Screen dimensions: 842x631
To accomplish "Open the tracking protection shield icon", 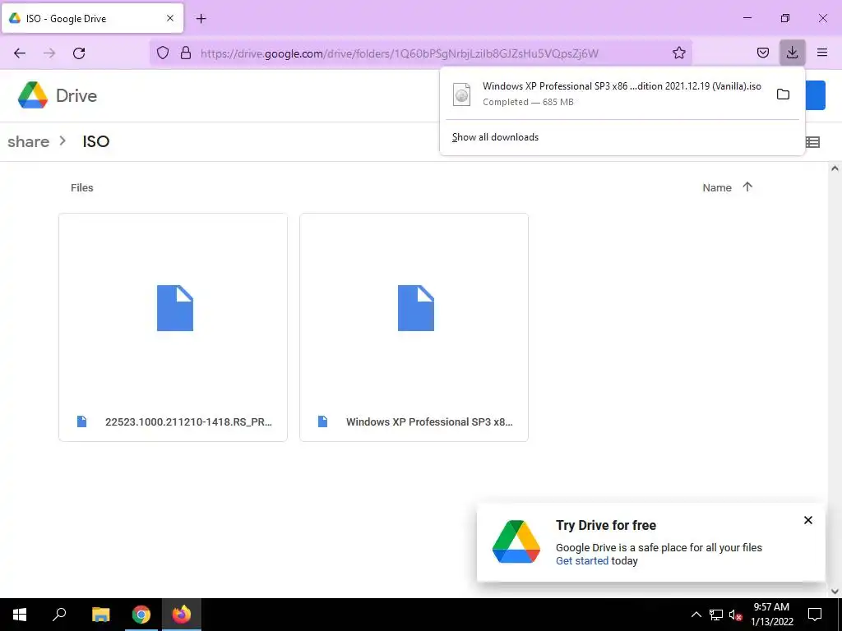I will [x=163, y=53].
